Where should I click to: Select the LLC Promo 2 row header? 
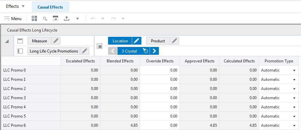[31, 88]
